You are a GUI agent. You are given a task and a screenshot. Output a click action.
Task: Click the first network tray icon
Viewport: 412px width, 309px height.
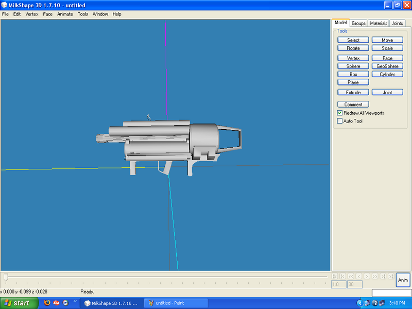pyautogui.click(x=367, y=303)
